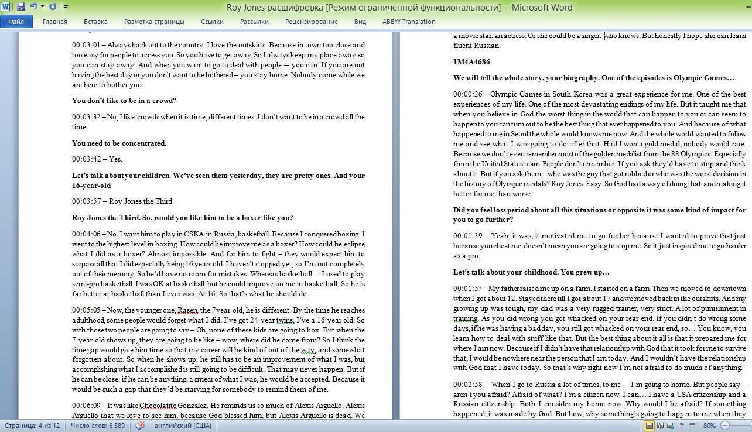Open the undo history dropdown arrow
Image resolution: width=752 pixels, height=432 pixels.
tap(42, 7)
